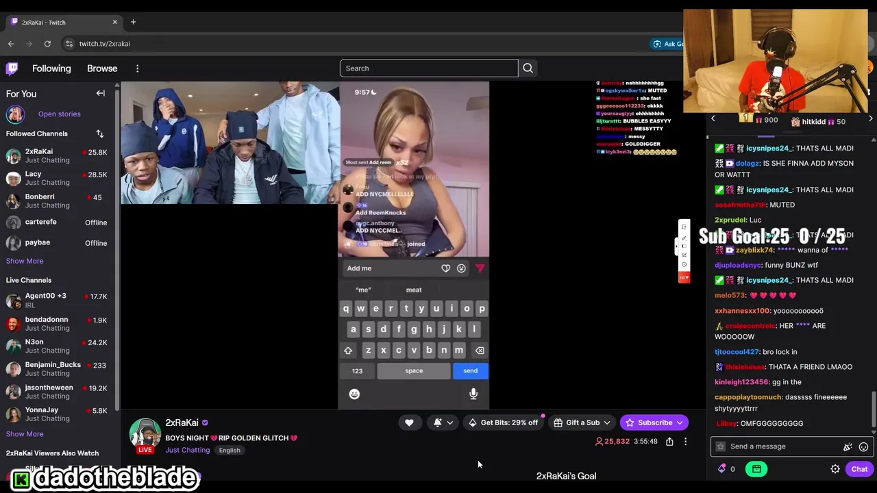Click browser address bar URL
This screenshot has height=493, width=877.
[104, 44]
